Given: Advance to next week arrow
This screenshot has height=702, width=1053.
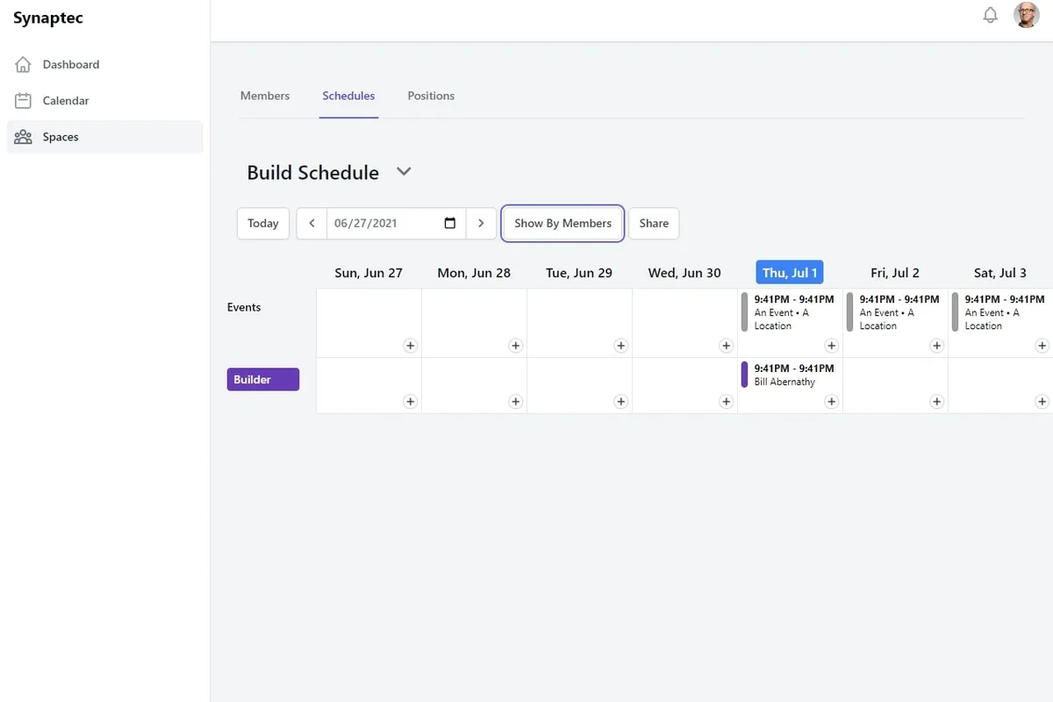Looking at the screenshot, I should click(x=481, y=223).
